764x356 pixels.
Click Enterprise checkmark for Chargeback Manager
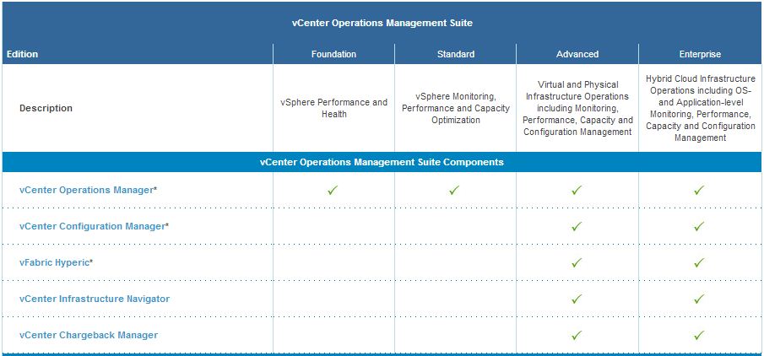pos(699,335)
